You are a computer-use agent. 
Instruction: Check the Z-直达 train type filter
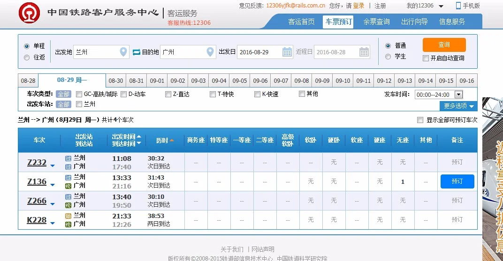(x=168, y=94)
